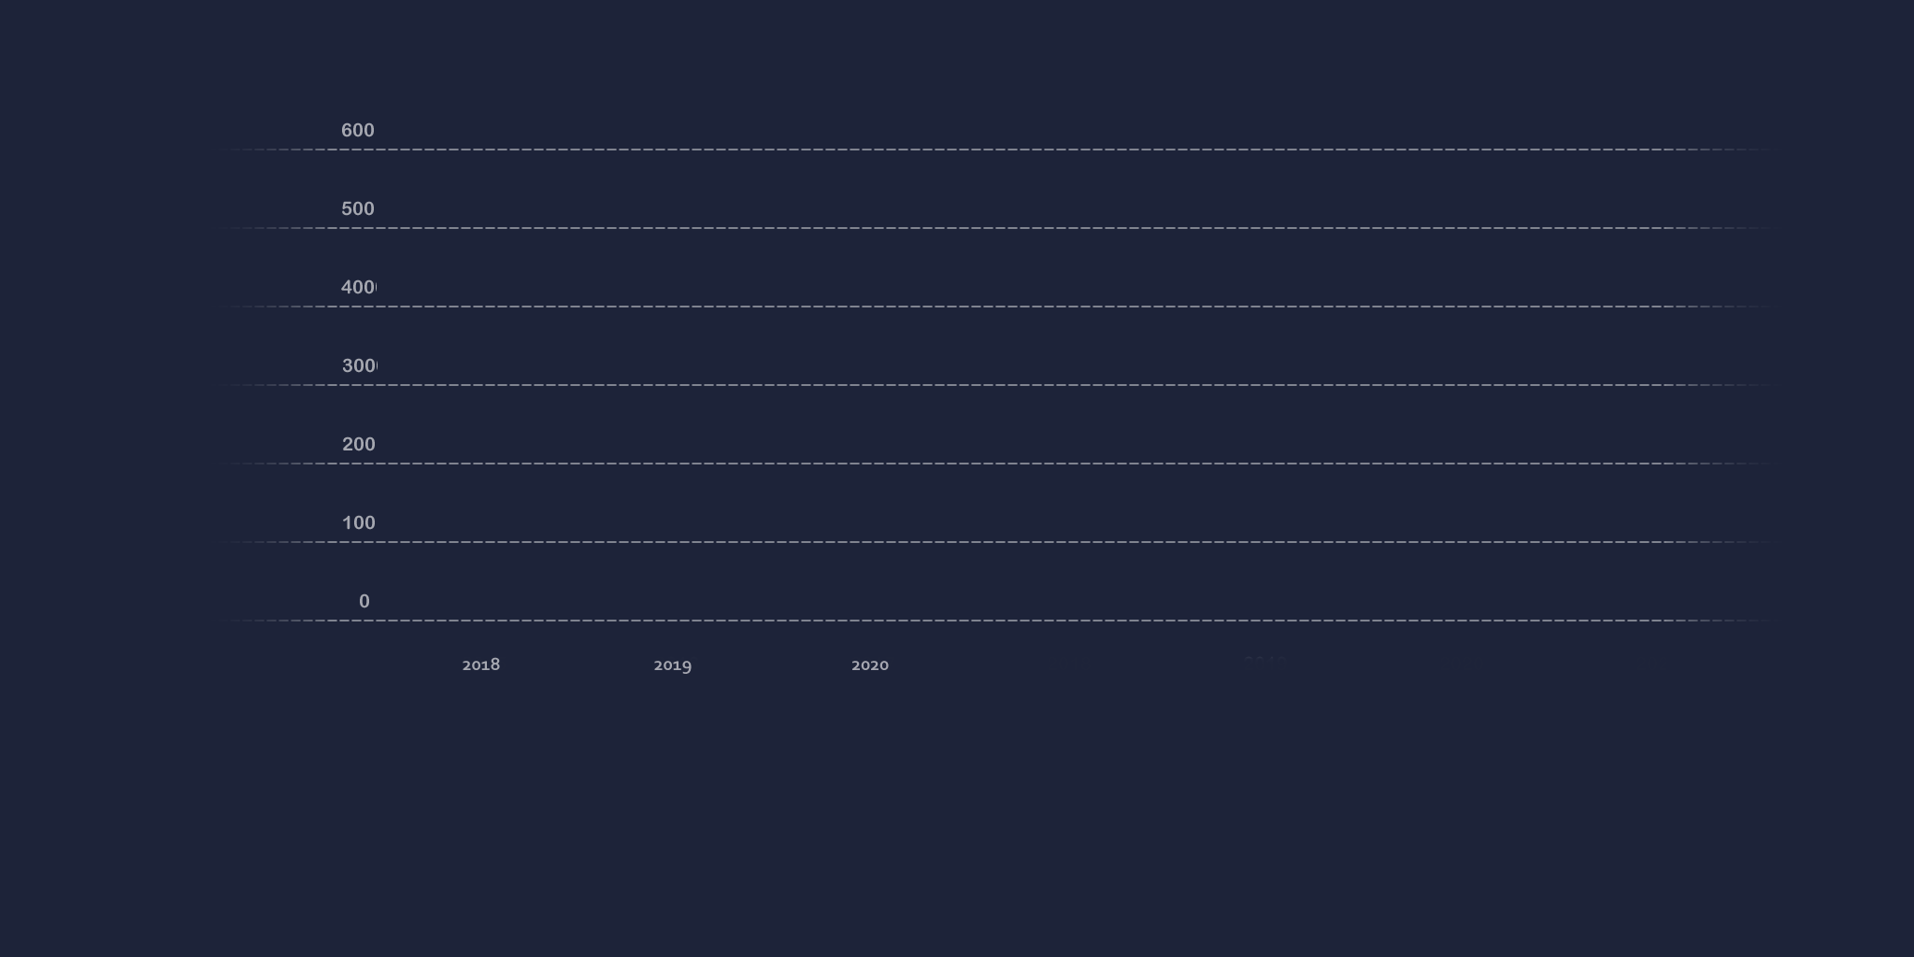Select the 2020 x-axis year label
Image resolution: width=1914 pixels, height=957 pixels.
[x=870, y=665]
